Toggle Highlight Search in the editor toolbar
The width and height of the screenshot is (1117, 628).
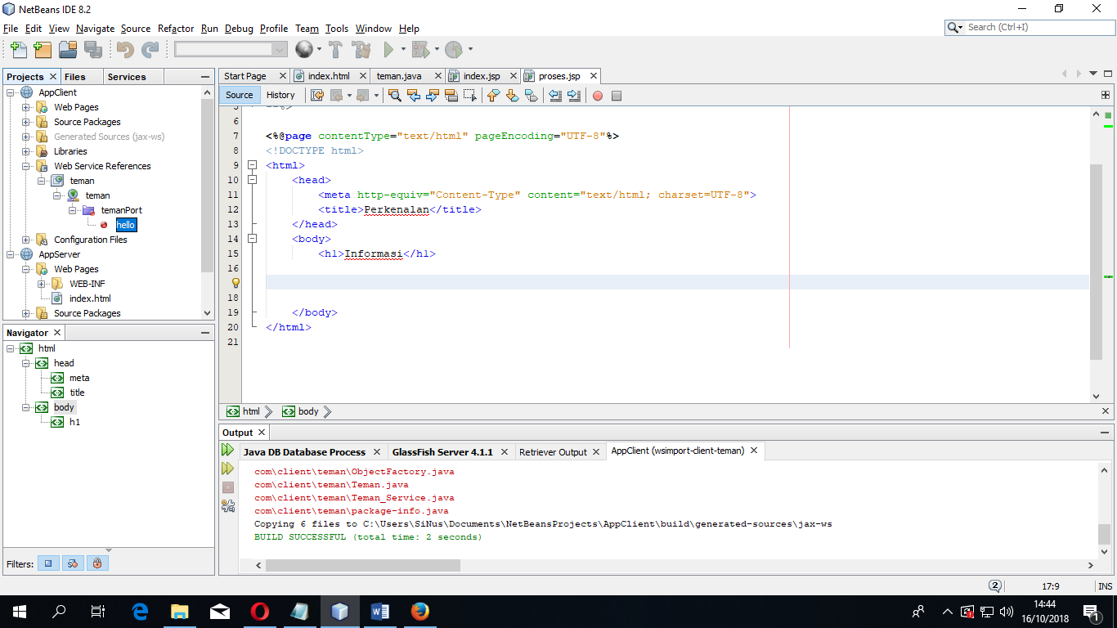coord(451,96)
